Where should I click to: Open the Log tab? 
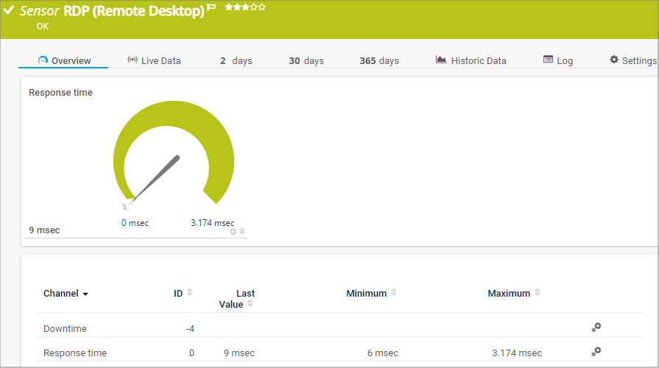click(x=557, y=60)
